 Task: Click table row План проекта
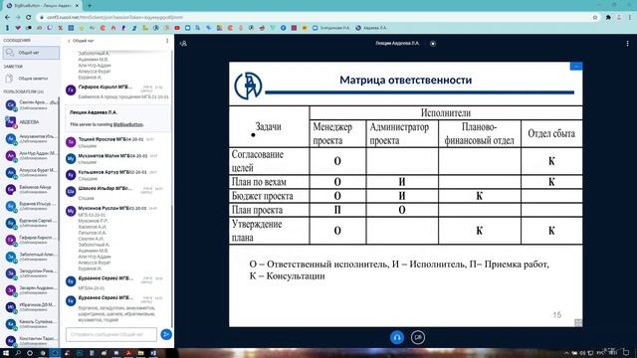405,210
